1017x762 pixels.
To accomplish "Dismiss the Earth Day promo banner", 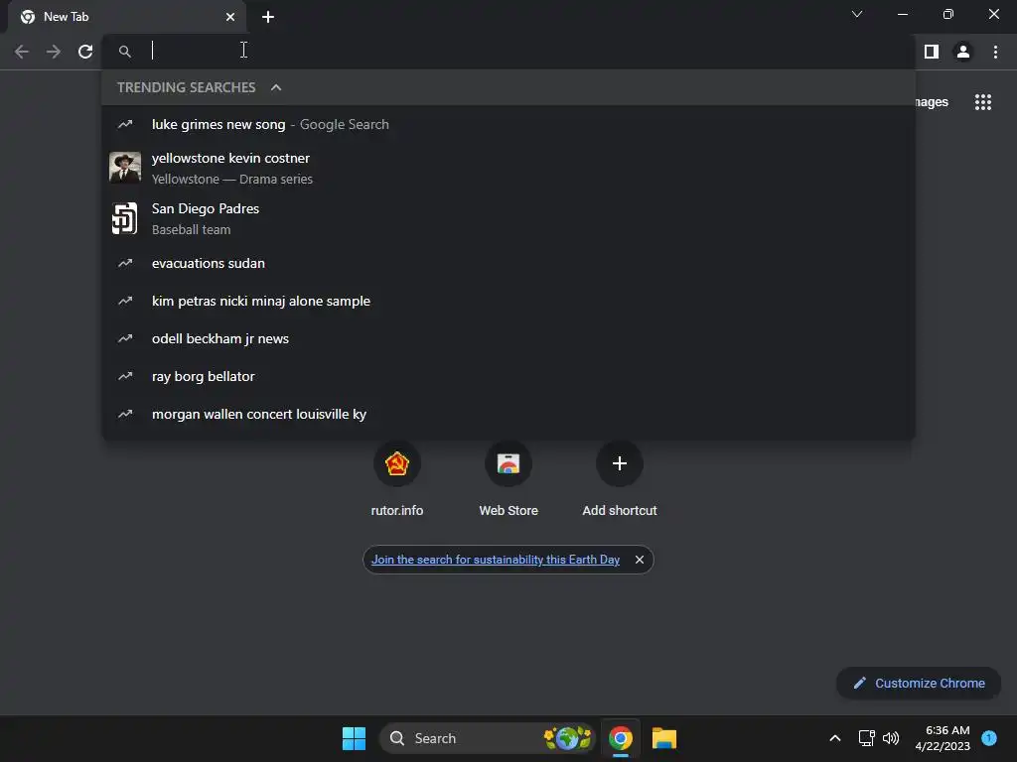I will 640,560.
